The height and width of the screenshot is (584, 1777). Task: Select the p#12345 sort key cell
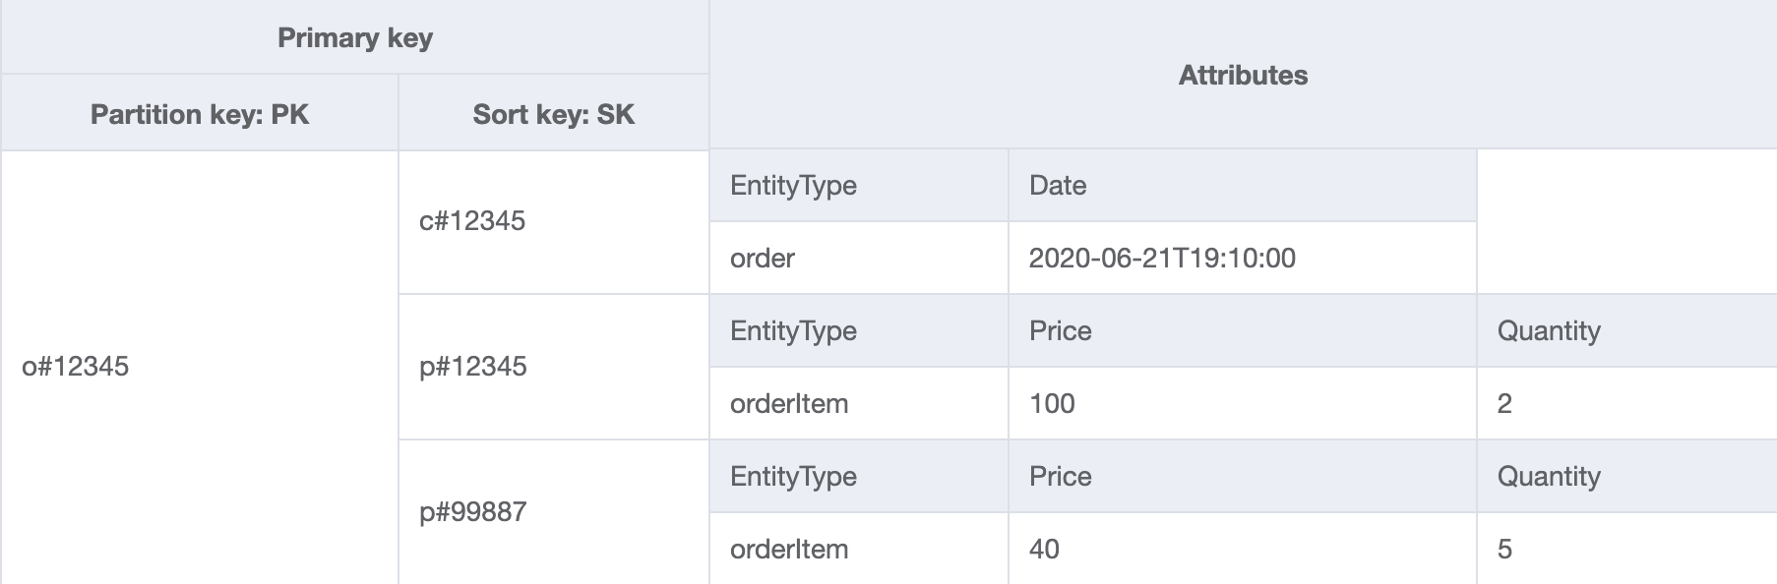[x=554, y=367]
